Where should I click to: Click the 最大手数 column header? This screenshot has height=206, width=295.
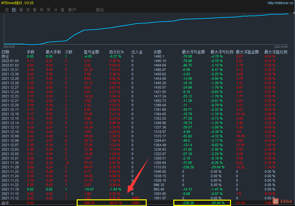54,52
